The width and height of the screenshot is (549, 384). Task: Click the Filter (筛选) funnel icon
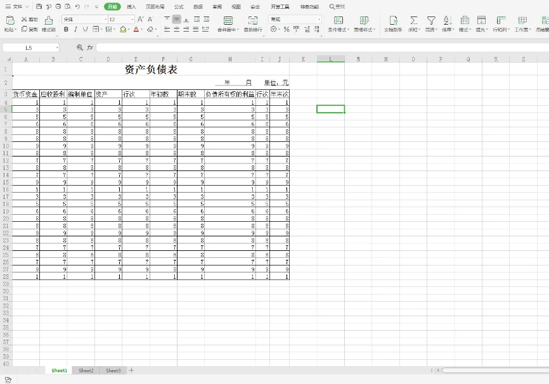click(x=431, y=20)
